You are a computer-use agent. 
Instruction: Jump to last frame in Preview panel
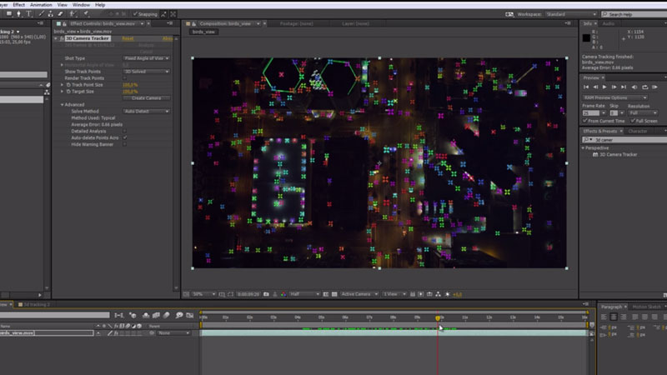pyautogui.click(x=624, y=87)
